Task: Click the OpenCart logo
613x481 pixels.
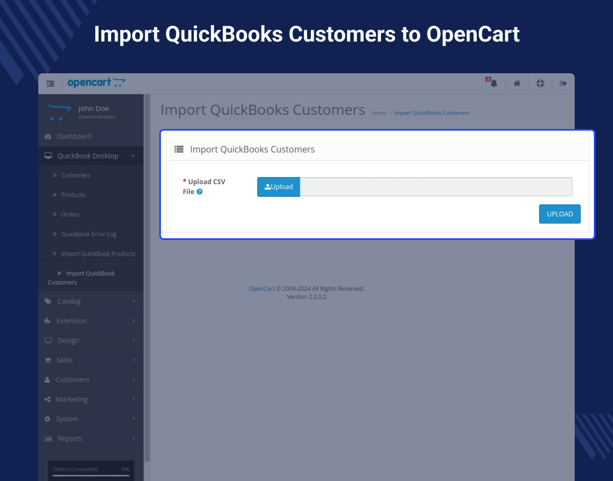Action: 96,83
